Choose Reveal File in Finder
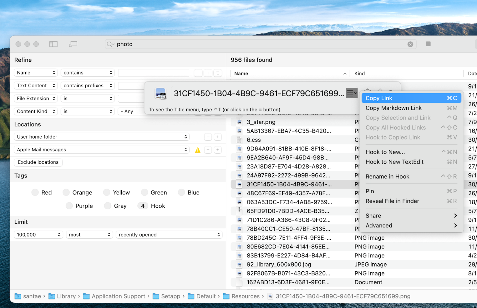Viewport: 477px width, 308px height. point(411,201)
